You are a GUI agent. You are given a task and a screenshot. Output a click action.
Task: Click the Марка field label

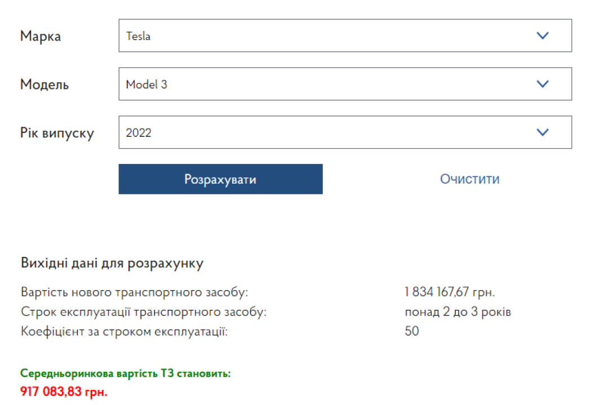tap(41, 37)
